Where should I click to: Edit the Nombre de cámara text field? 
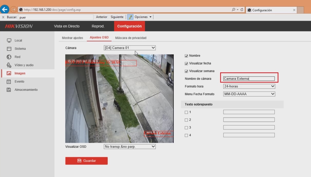coord(249,79)
